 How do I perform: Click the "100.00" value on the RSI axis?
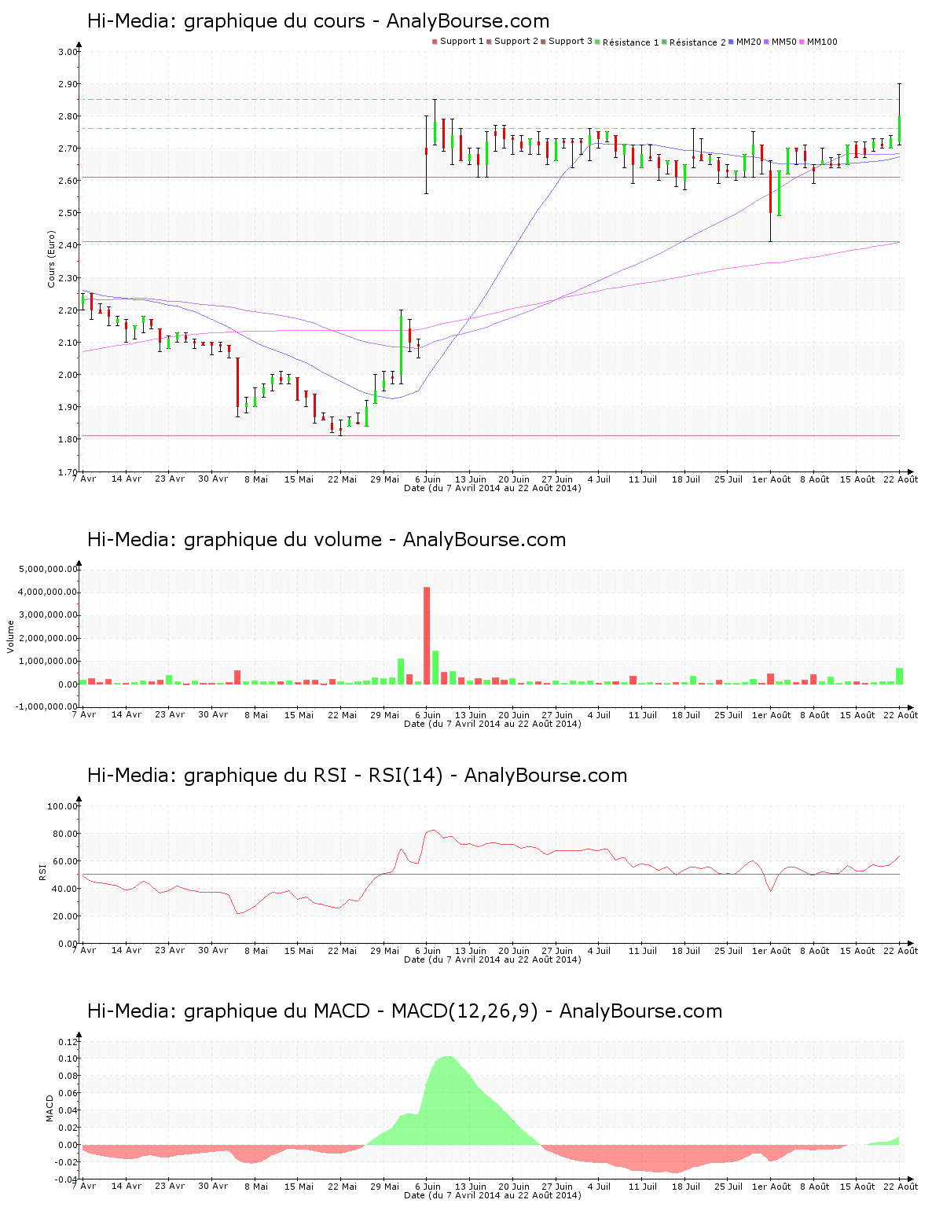click(63, 806)
